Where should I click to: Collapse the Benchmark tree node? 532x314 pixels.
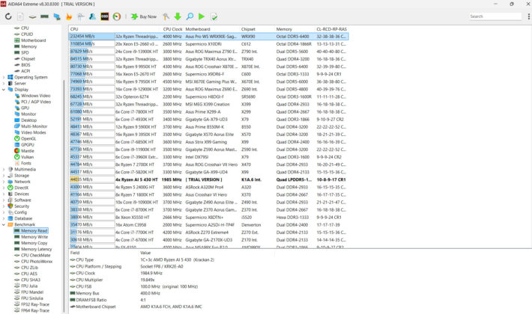pyautogui.click(x=4, y=224)
